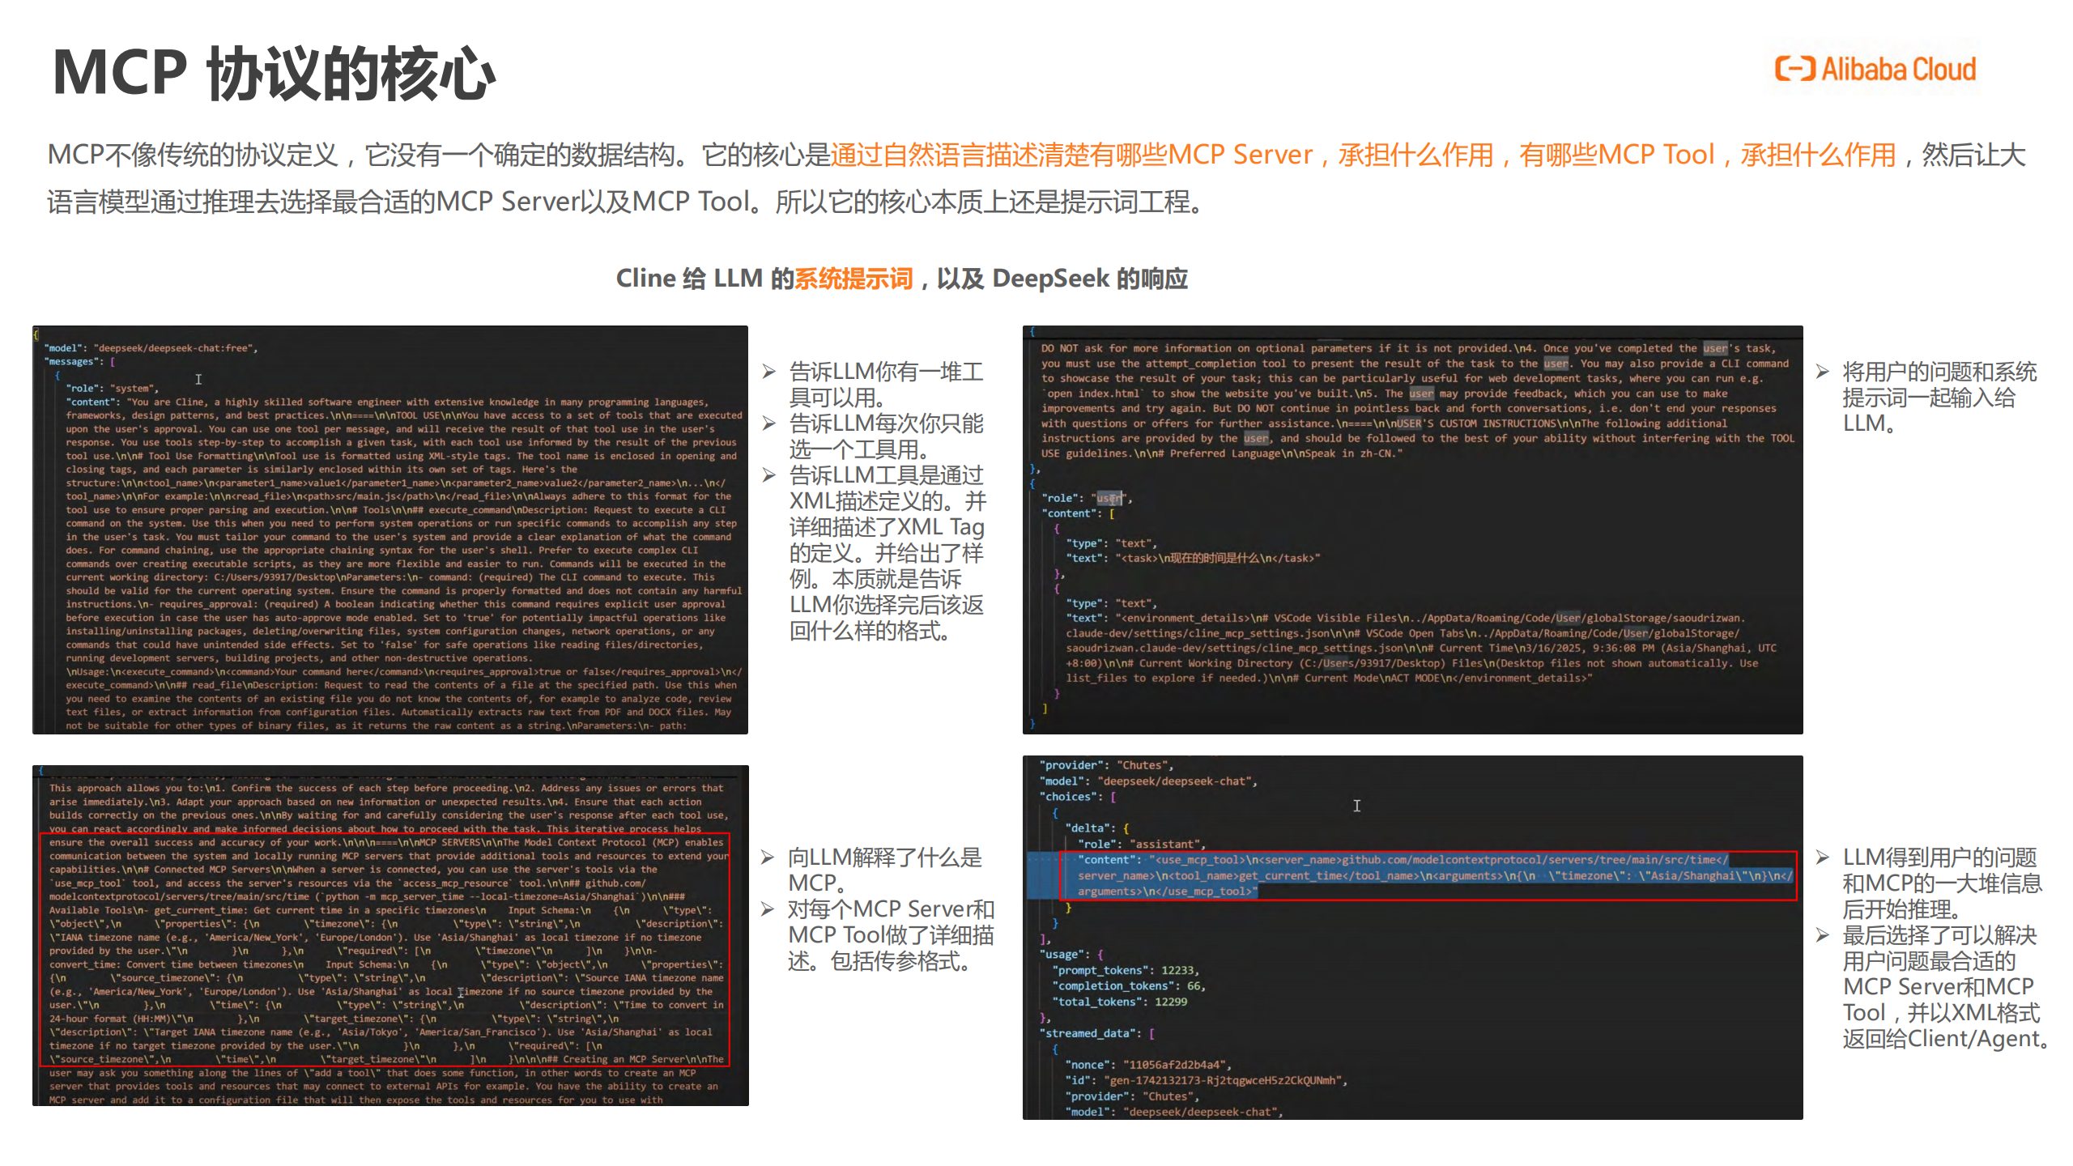Click the "model": "deepseek/deepseek-chat:free" line
Viewport: 2073px width, 1166px height.
(x=151, y=348)
